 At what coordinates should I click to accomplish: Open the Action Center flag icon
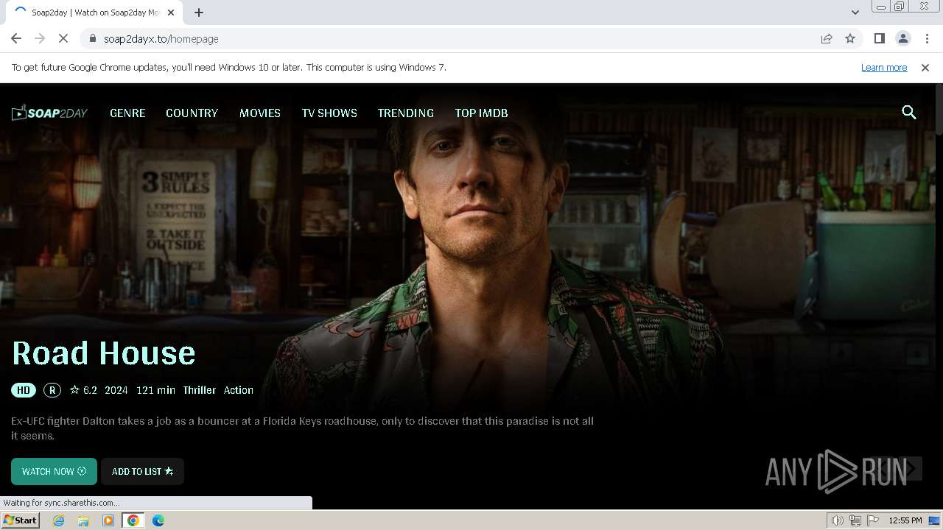[873, 520]
